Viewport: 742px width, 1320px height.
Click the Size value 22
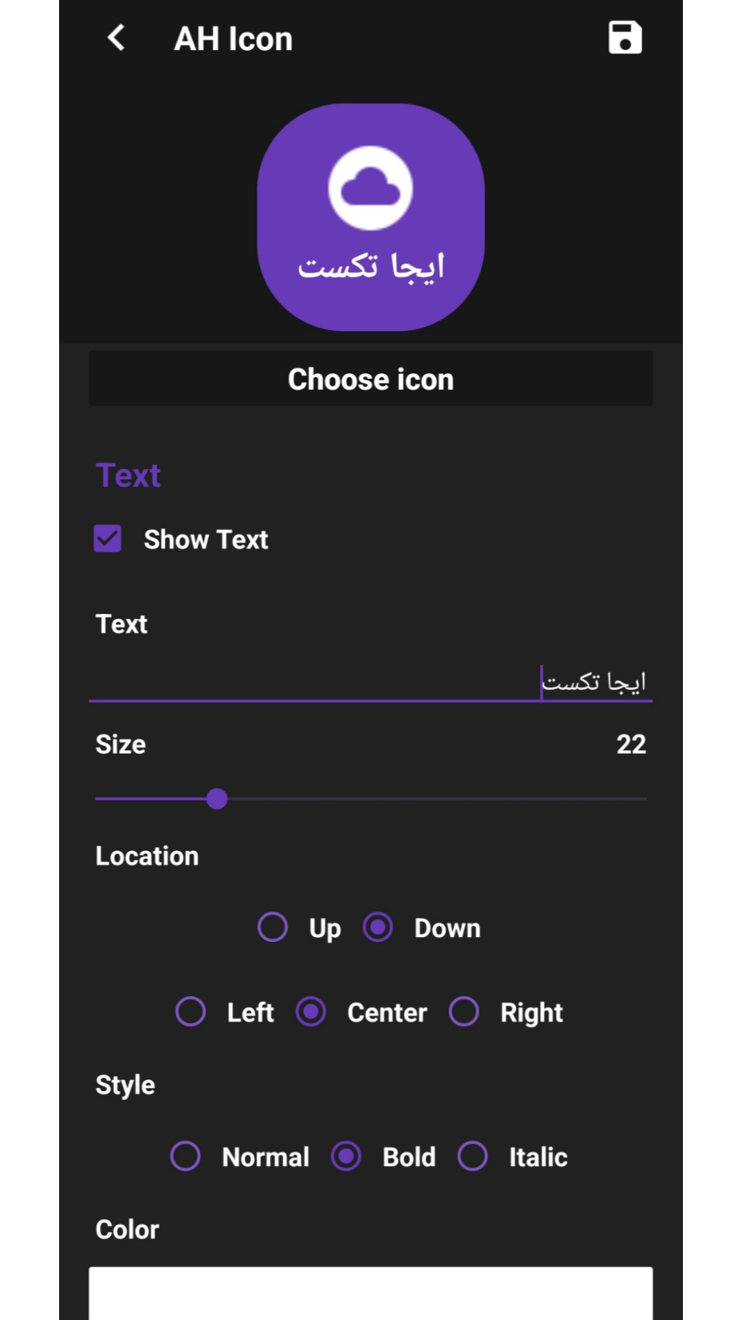pos(631,744)
